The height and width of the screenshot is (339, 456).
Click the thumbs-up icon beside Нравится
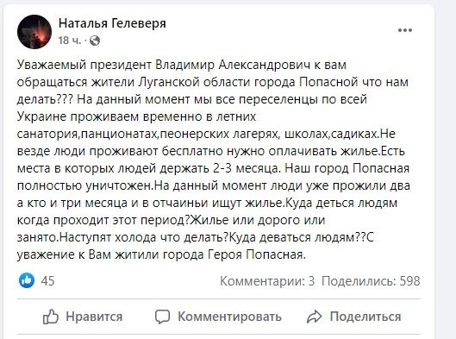pos(51,317)
